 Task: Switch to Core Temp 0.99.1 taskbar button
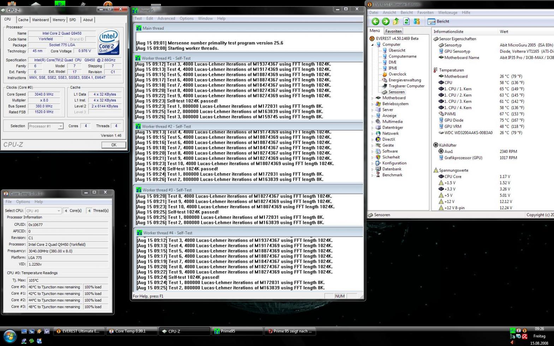[x=132, y=331]
